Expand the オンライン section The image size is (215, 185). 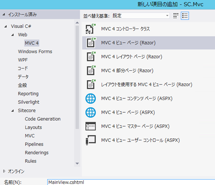coord(4,171)
